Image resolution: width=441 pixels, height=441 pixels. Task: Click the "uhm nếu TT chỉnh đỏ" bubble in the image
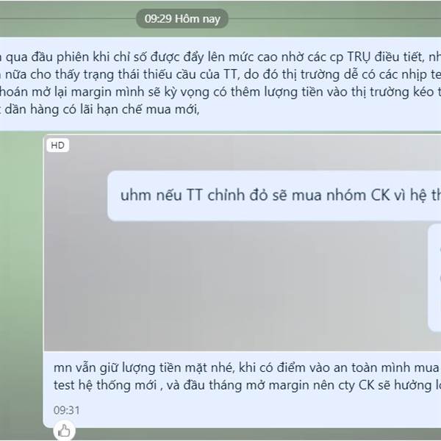click(274, 196)
